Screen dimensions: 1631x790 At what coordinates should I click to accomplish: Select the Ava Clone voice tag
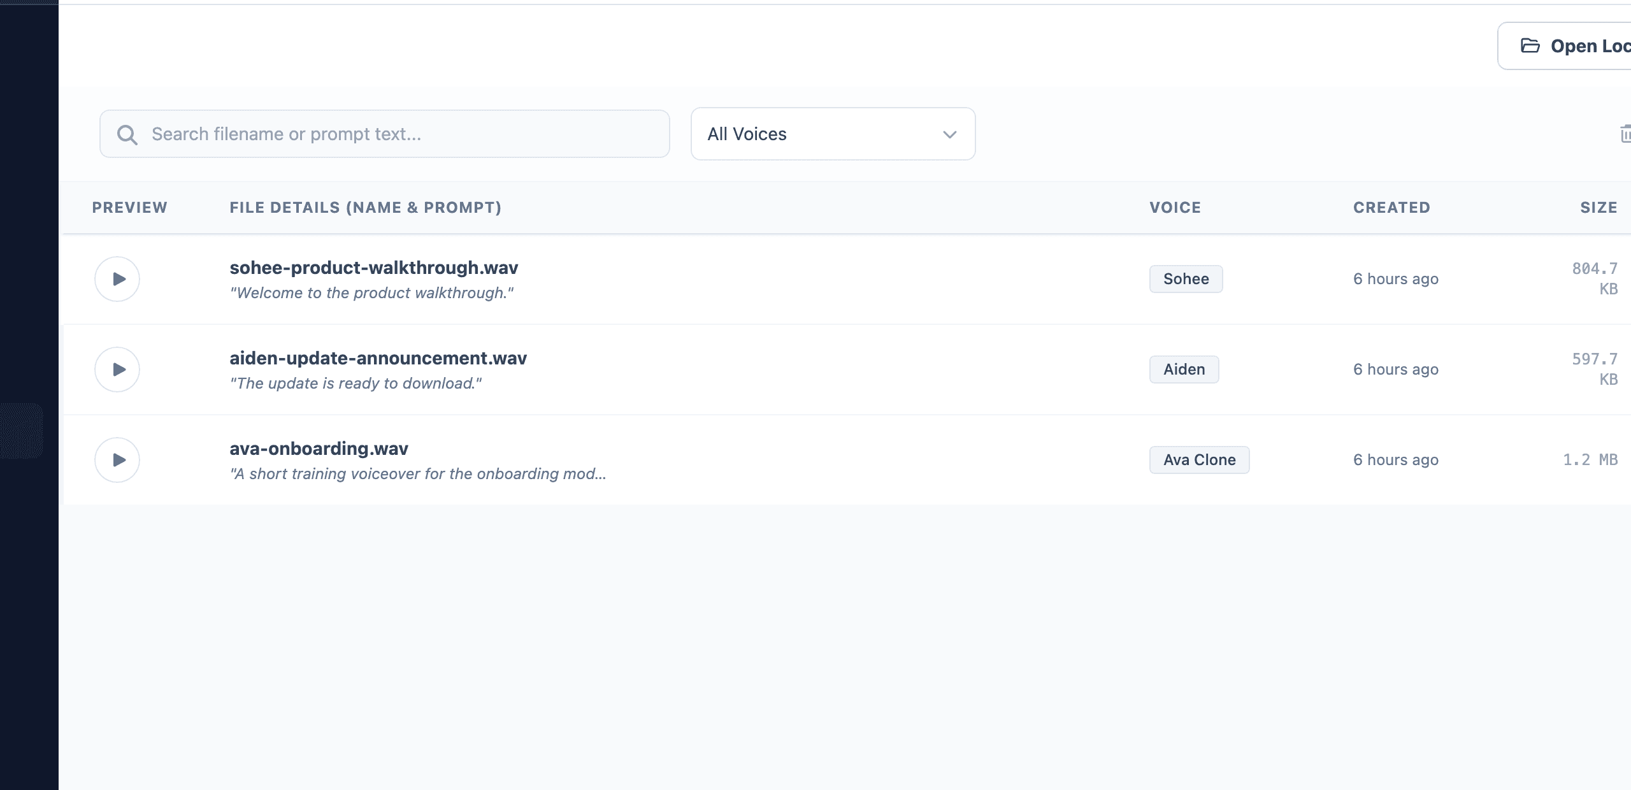pyautogui.click(x=1199, y=460)
